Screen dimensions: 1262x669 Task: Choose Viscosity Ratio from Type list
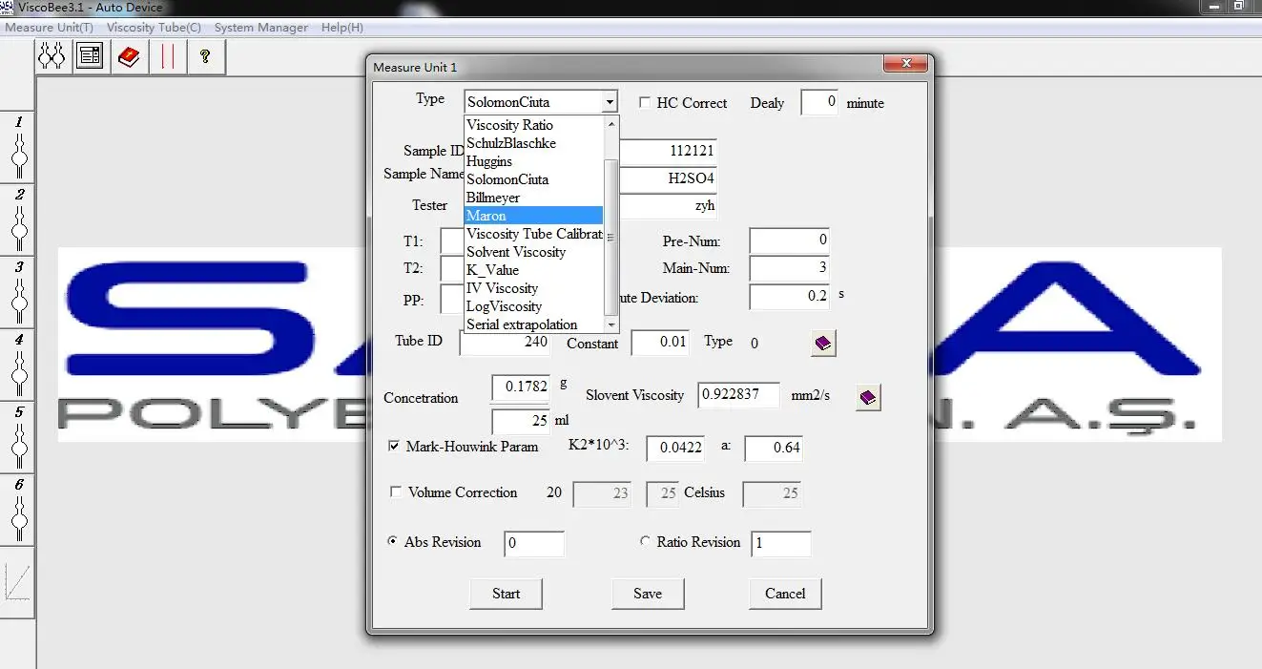coord(534,125)
